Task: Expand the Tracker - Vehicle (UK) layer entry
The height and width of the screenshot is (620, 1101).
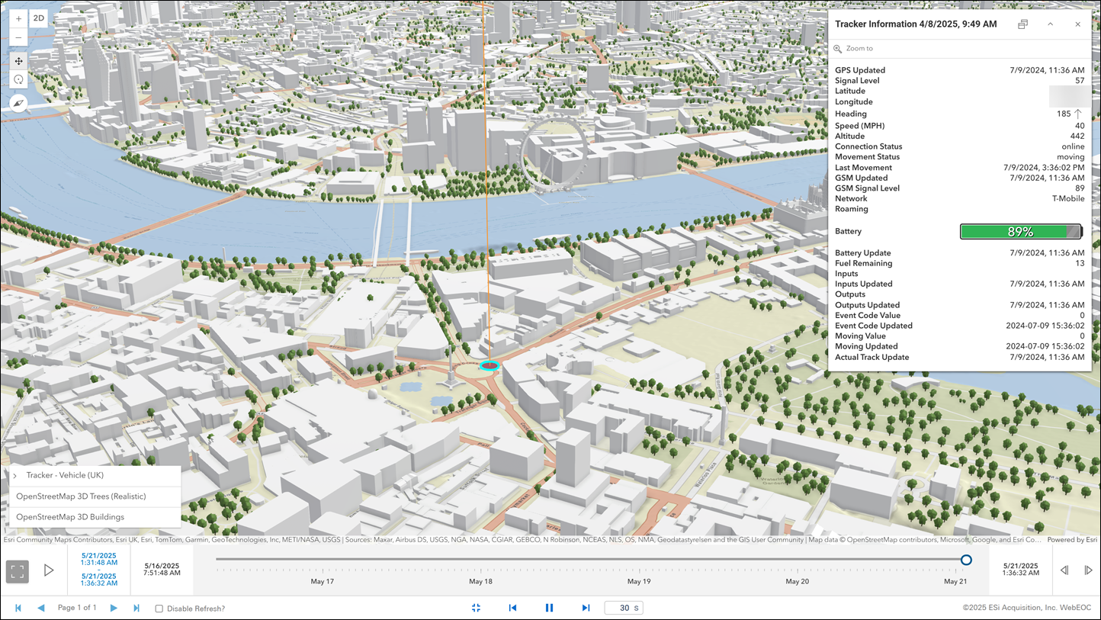Action: click(x=14, y=475)
